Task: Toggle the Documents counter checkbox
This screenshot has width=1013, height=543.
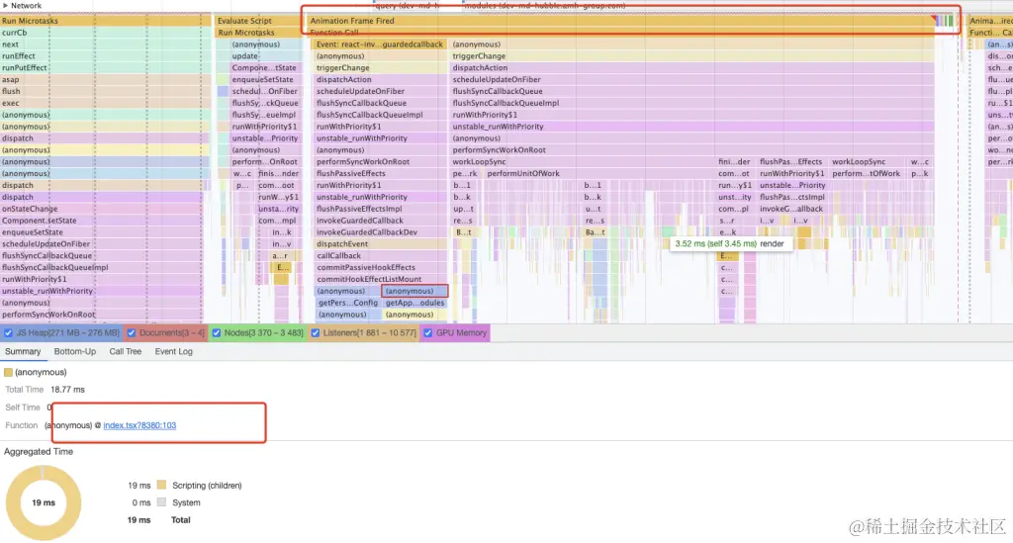Action: coord(132,333)
